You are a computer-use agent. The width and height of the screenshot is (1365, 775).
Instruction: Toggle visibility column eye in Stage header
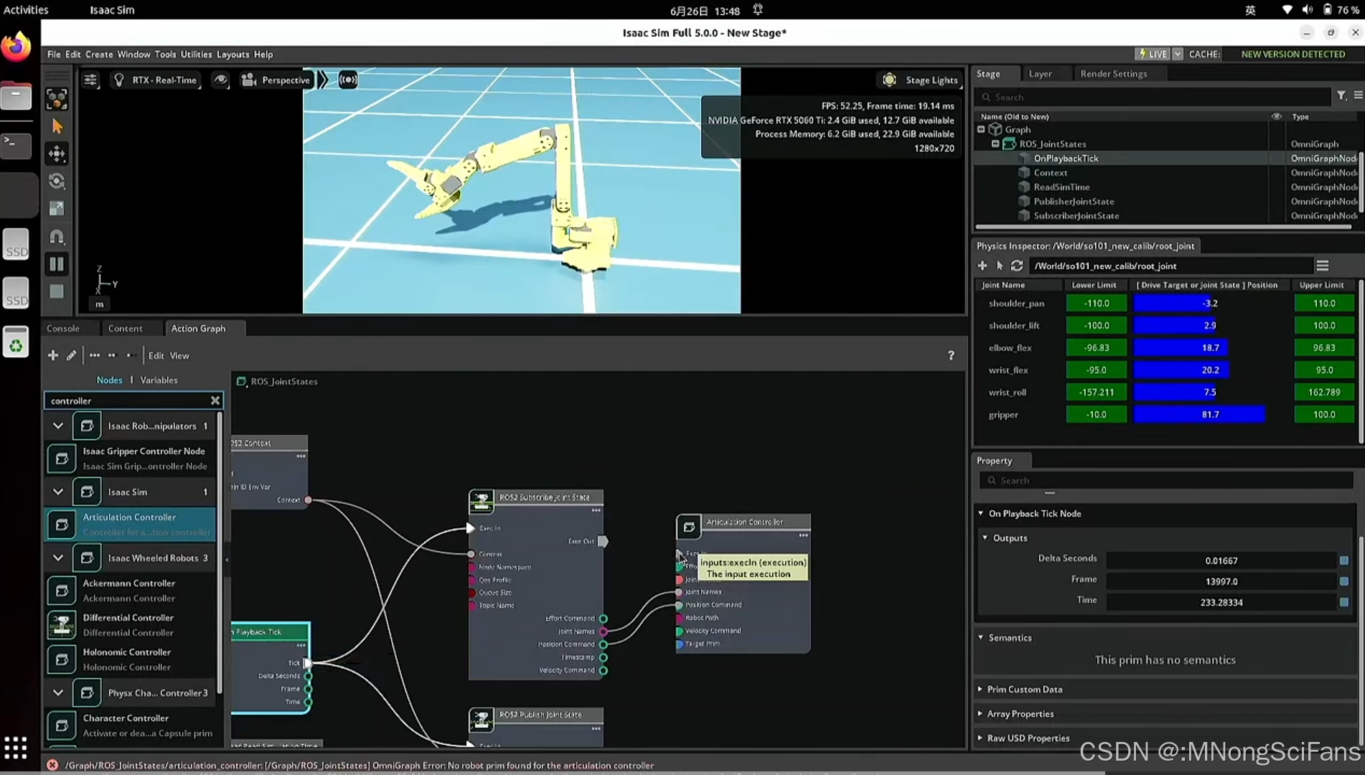coord(1276,116)
